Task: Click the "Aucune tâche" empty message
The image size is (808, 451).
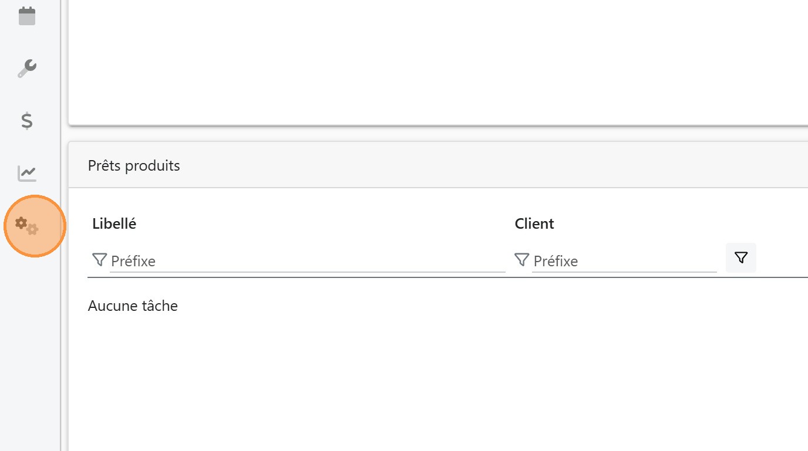Action: coord(133,306)
